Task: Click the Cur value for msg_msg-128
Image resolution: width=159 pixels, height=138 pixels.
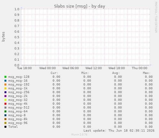Action: (56, 77)
